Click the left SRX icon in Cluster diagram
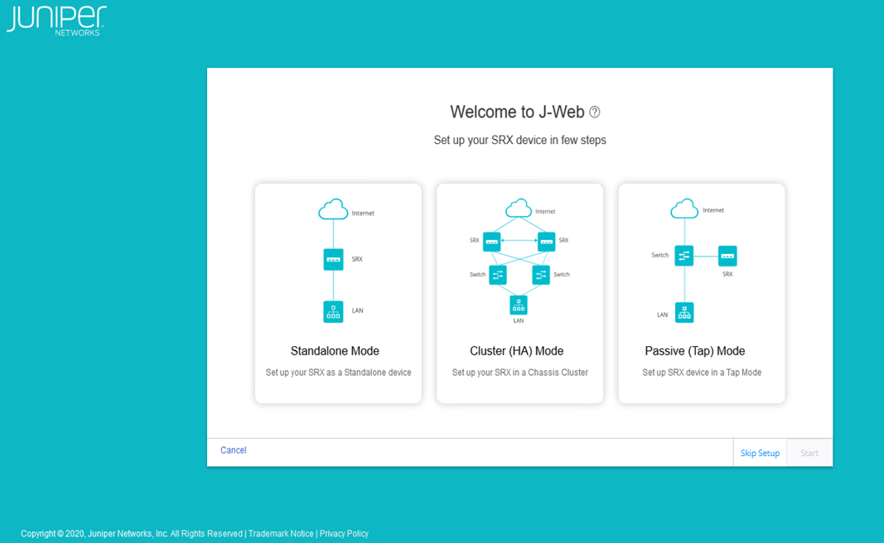This screenshot has width=884, height=543. click(x=492, y=242)
